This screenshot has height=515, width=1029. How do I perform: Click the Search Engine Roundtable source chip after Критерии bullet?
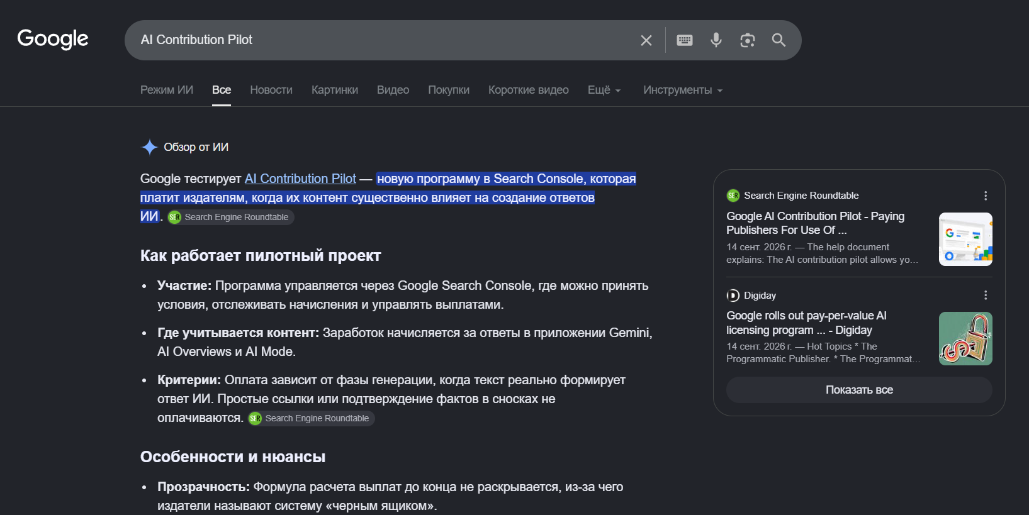click(311, 418)
